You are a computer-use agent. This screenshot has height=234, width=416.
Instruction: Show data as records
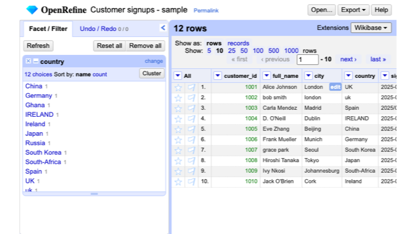pyautogui.click(x=238, y=43)
